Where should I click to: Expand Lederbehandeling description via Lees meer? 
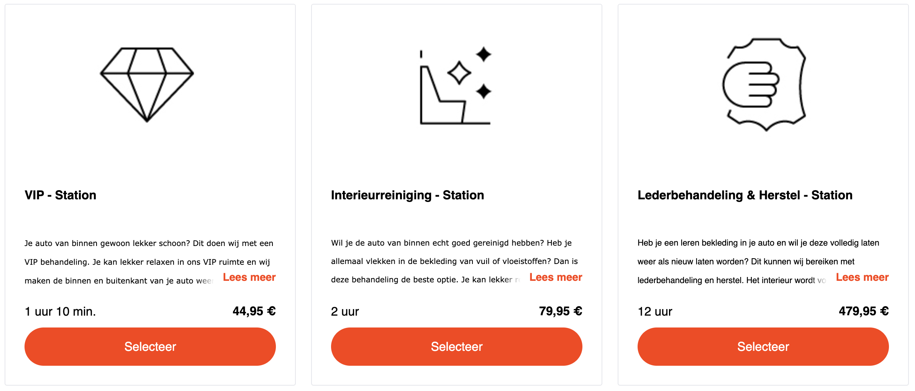click(863, 277)
